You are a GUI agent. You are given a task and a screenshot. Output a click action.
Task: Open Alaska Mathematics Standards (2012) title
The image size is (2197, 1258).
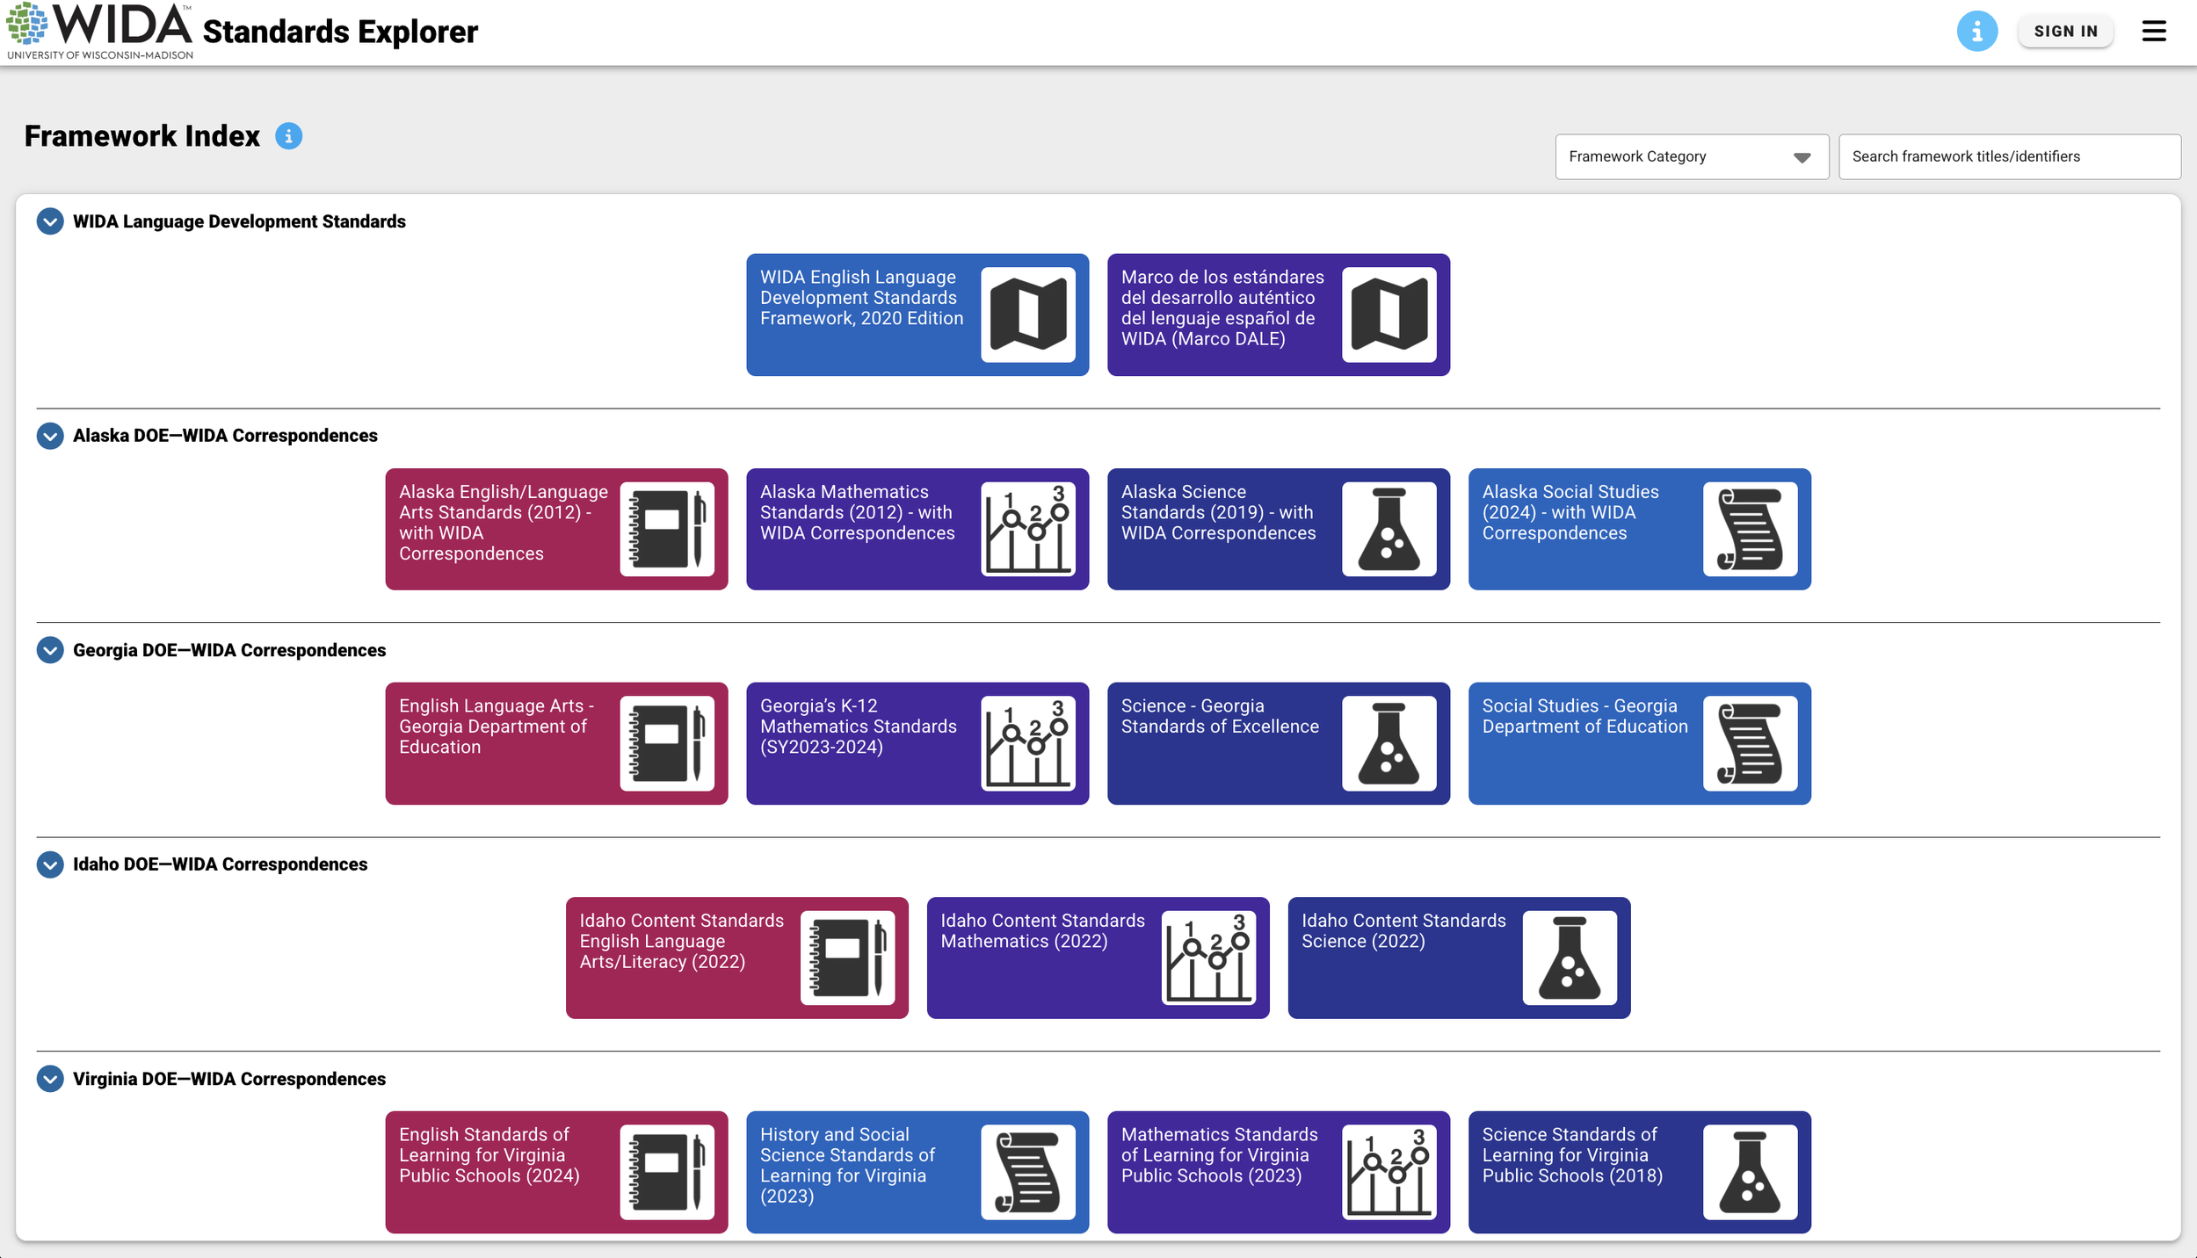pyautogui.click(x=857, y=512)
